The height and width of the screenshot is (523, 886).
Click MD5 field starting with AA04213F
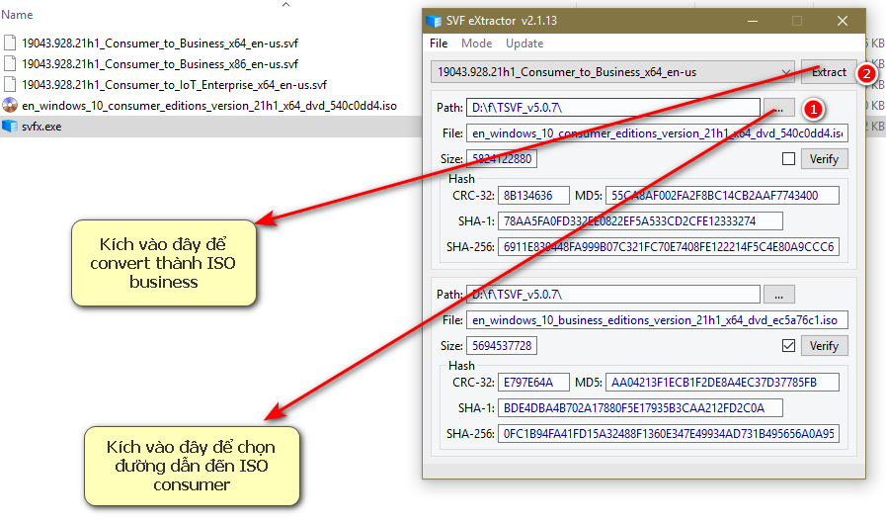[x=722, y=383]
